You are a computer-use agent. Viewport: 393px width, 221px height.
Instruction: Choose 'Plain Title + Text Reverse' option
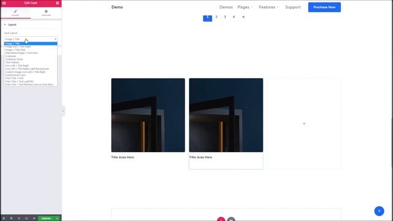tap(31, 85)
